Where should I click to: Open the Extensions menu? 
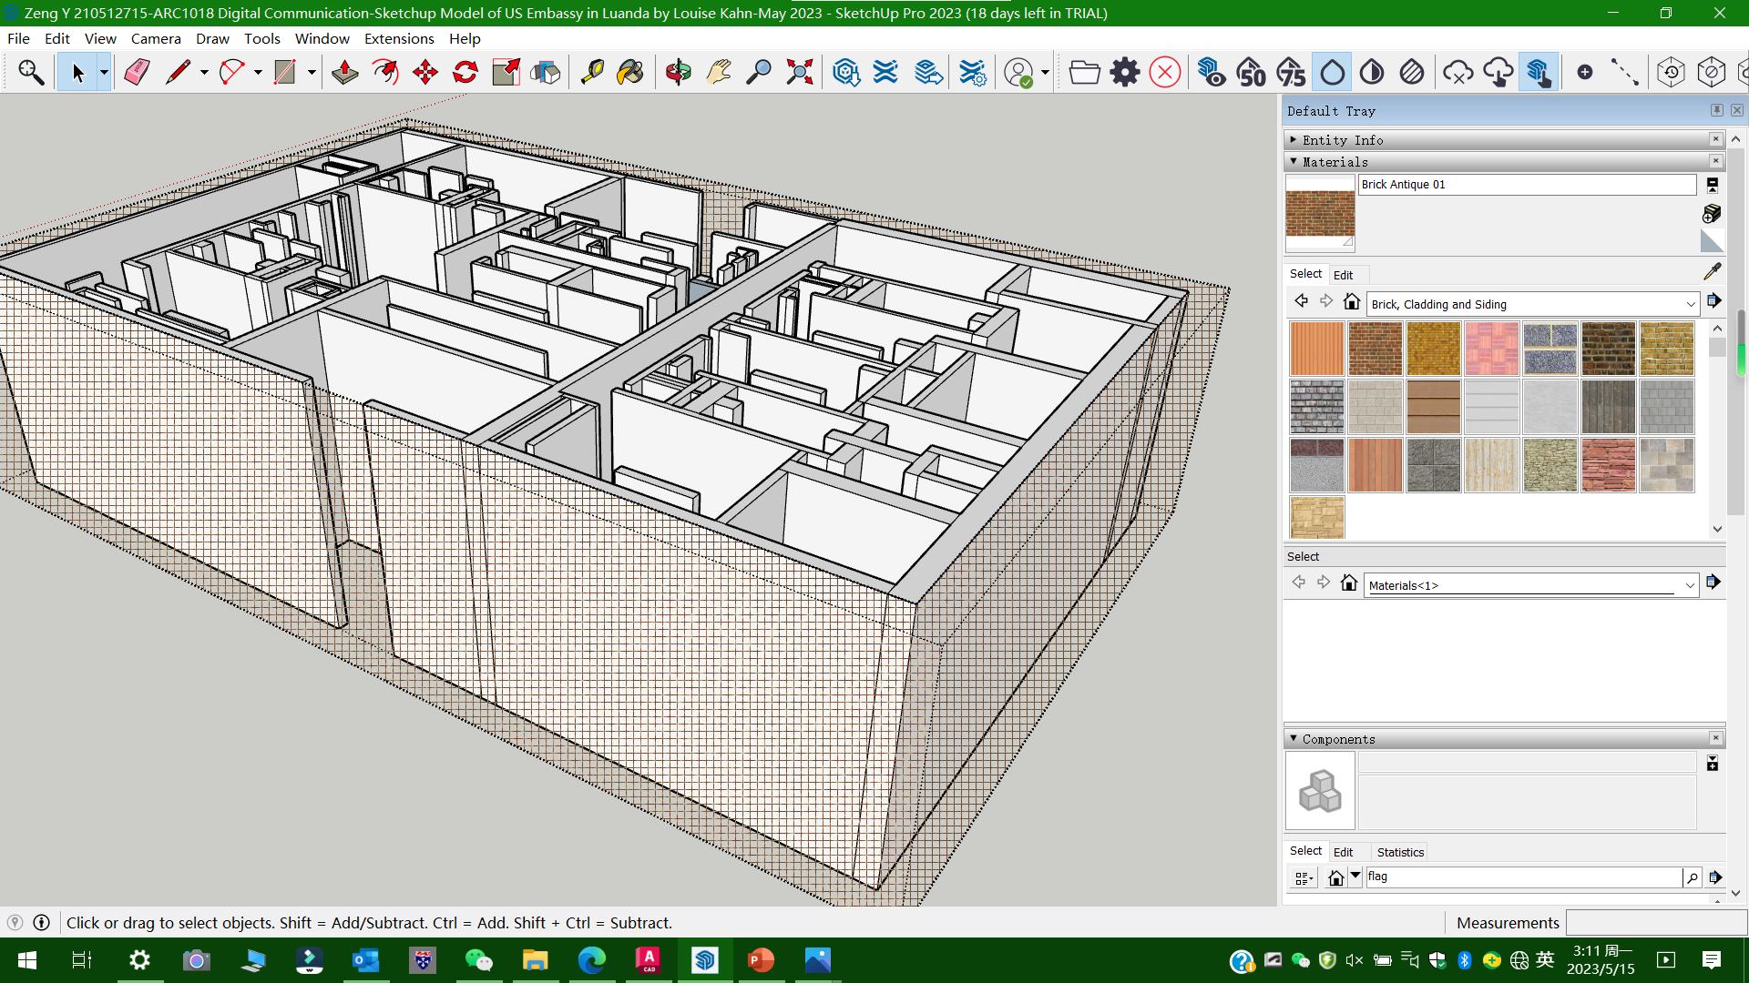399,38
